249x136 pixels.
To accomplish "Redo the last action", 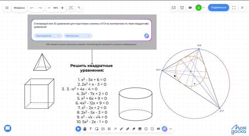I will click(40, 8).
